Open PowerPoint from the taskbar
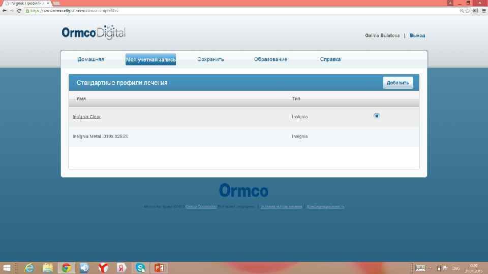488x274 pixels. pyautogui.click(x=159, y=268)
